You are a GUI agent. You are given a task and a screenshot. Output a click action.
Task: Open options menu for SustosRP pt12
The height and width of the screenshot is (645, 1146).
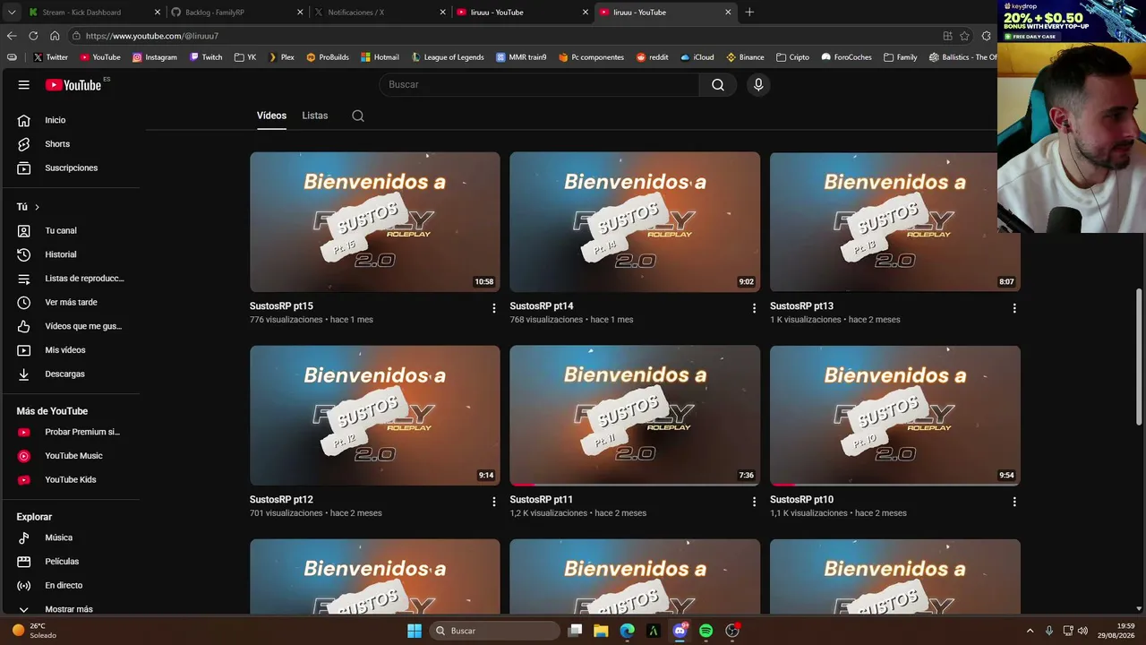coord(493,502)
